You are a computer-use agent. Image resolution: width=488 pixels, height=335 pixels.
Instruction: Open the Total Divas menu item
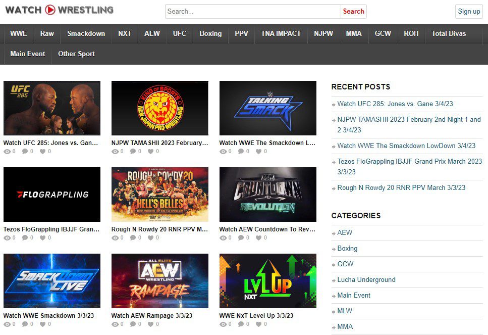click(x=449, y=34)
